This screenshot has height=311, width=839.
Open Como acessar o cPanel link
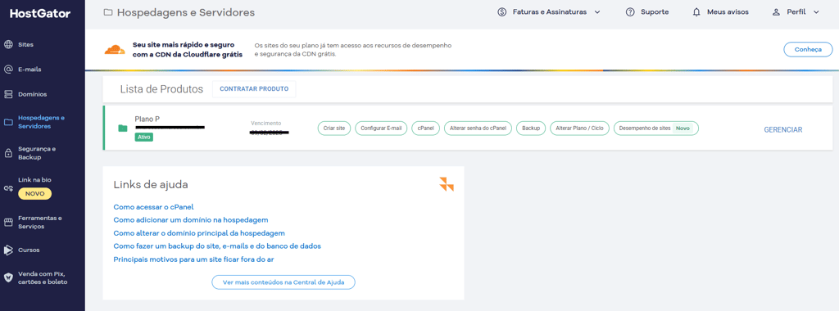(x=153, y=207)
